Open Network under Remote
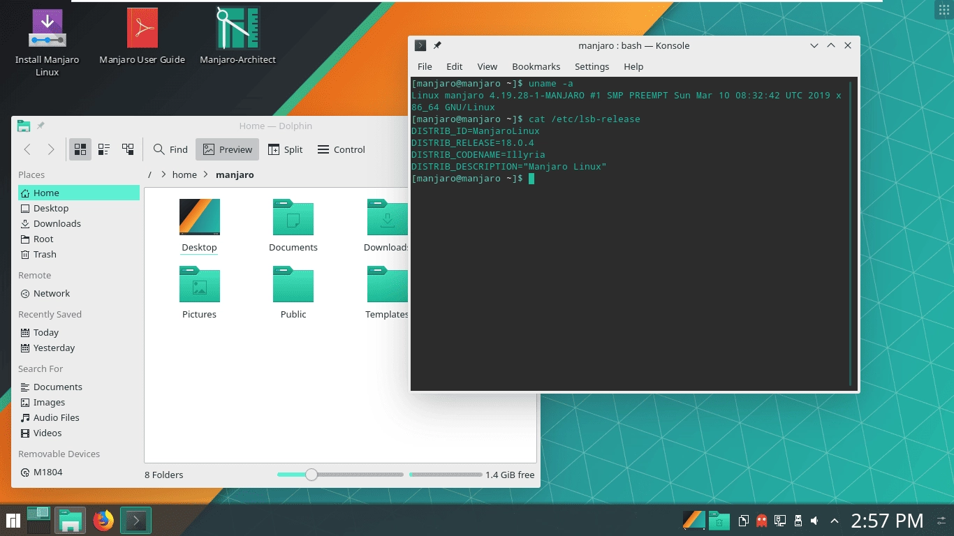The image size is (954, 536). [79, 293]
